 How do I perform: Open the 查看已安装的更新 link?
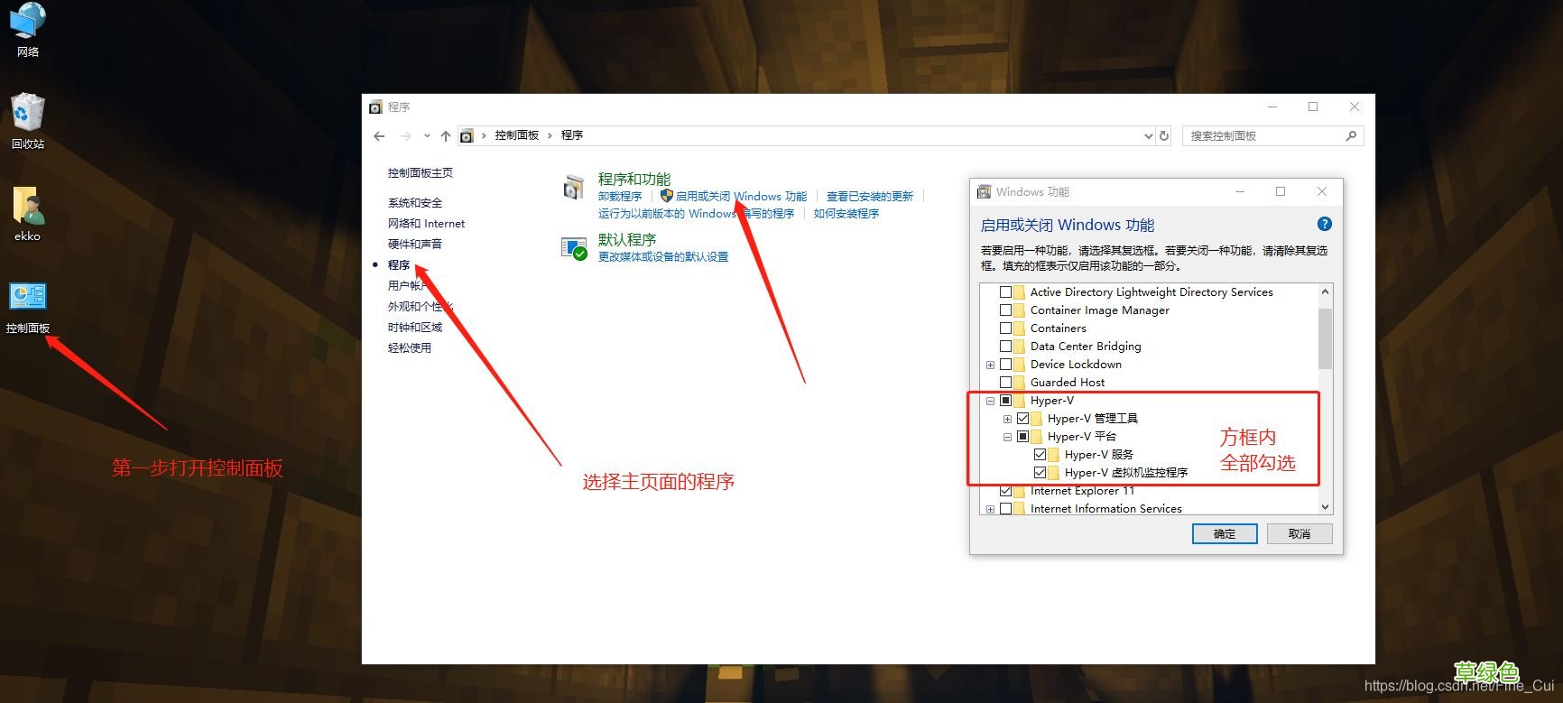pos(870,197)
